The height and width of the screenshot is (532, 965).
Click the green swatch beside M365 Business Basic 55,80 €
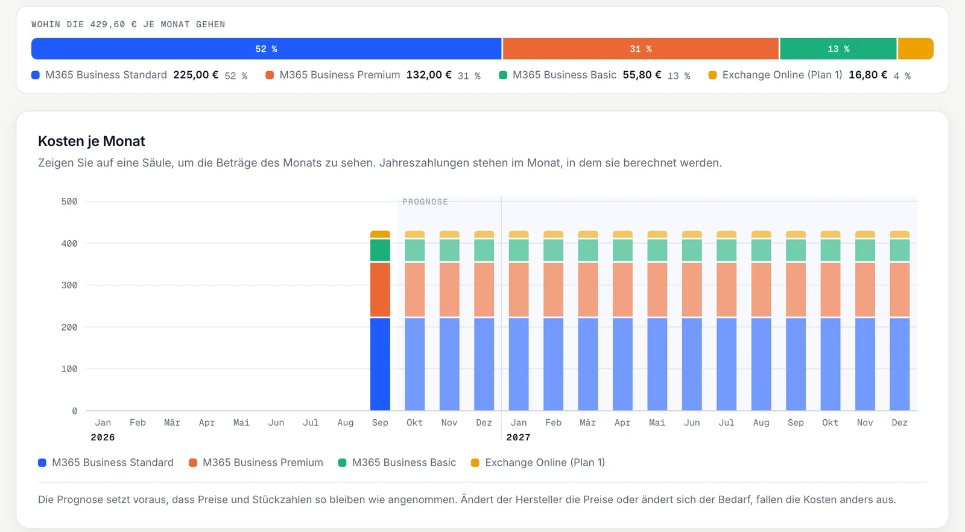pyautogui.click(x=503, y=75)
